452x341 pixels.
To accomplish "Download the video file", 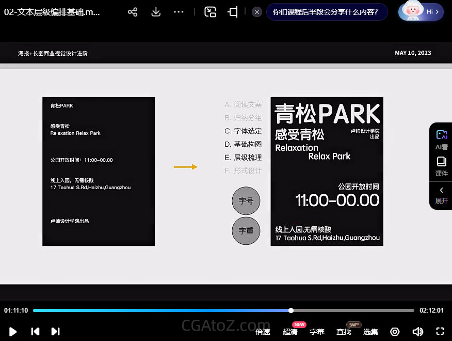I will [x=156, y=12].
